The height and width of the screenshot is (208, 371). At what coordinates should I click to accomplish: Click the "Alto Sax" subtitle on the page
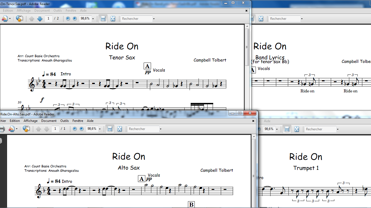click(129, 168)
